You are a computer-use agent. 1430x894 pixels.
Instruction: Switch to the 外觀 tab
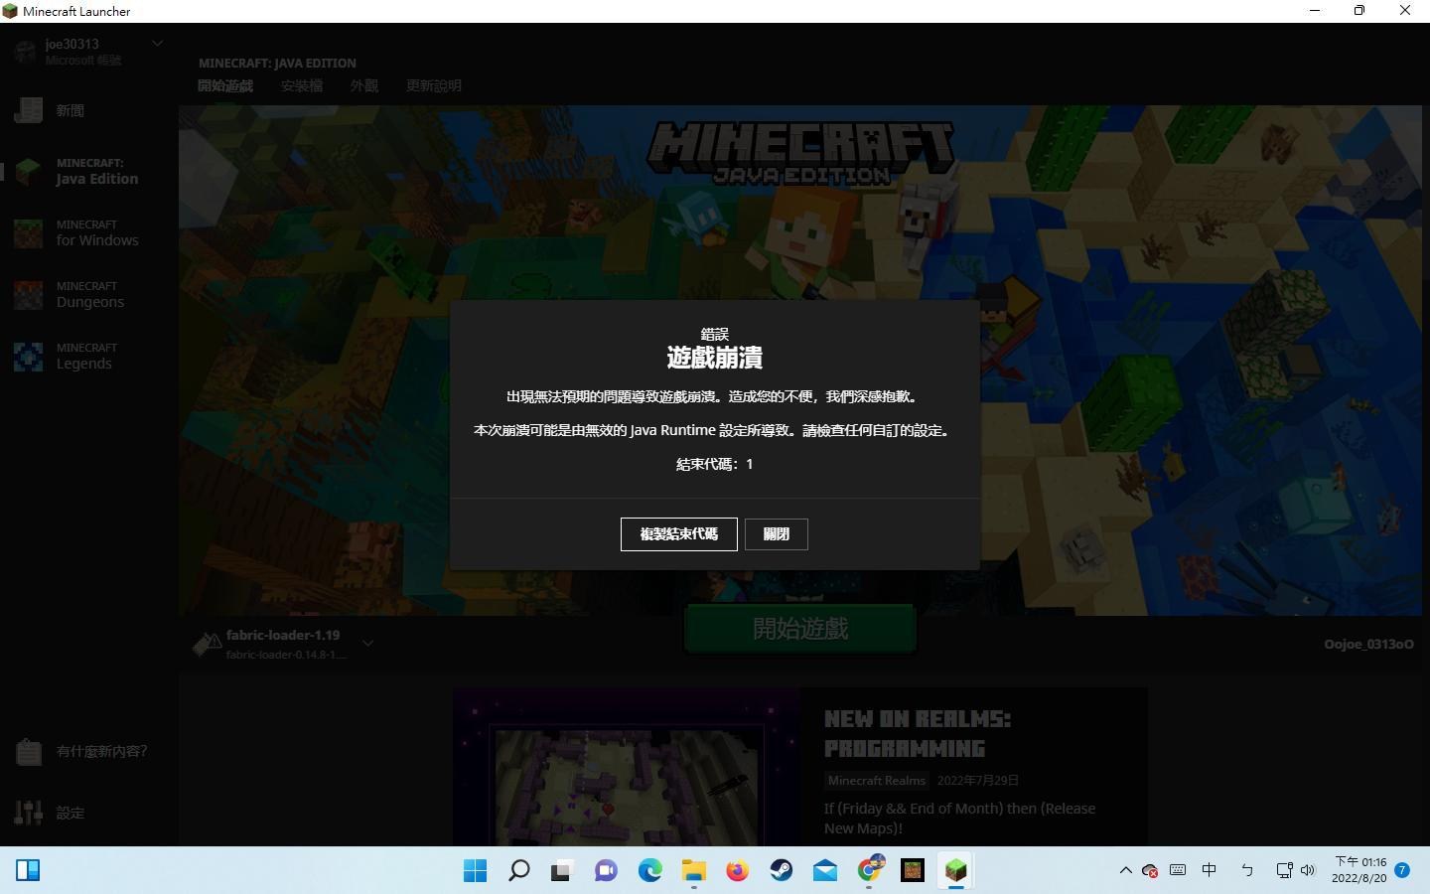(364, 86)
